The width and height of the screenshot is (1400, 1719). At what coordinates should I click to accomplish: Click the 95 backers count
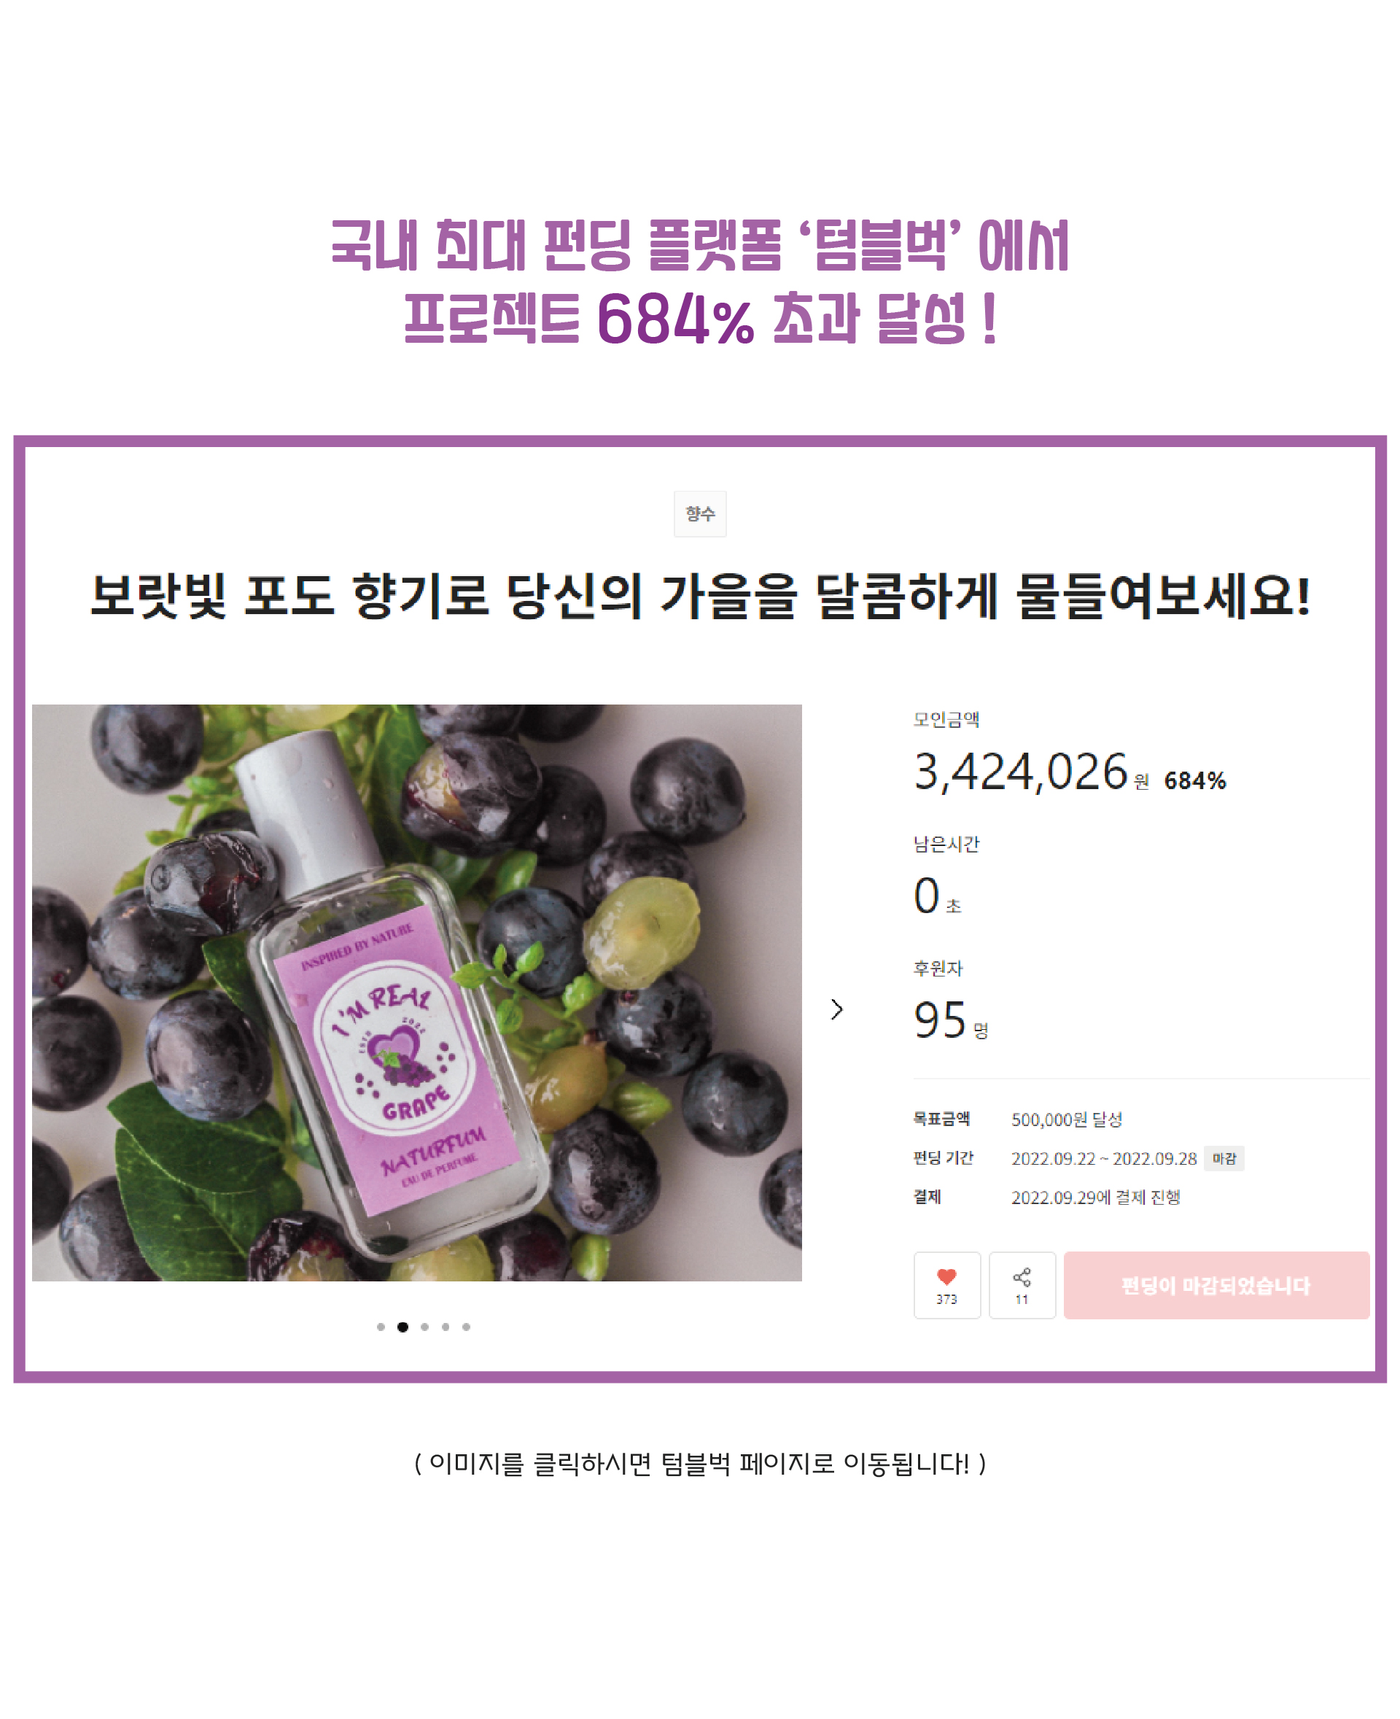click(x=939, y=1020)
